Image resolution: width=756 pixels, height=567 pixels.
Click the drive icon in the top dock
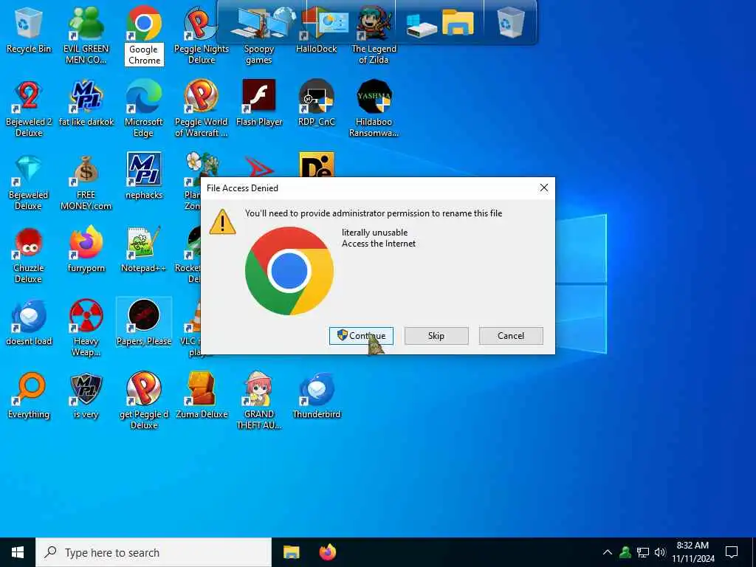(421, 24)
